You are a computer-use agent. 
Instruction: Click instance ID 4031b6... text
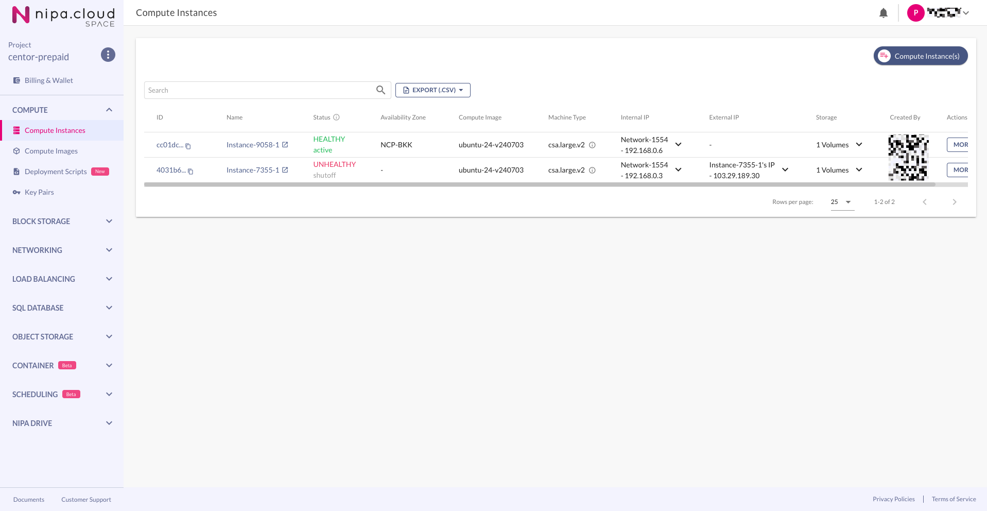point(171,170)
